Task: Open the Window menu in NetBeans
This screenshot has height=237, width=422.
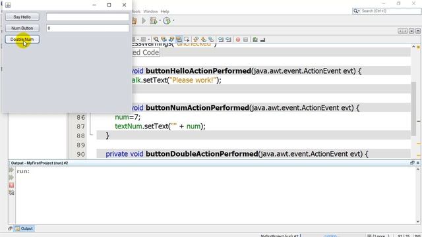Action: (150, 12)
